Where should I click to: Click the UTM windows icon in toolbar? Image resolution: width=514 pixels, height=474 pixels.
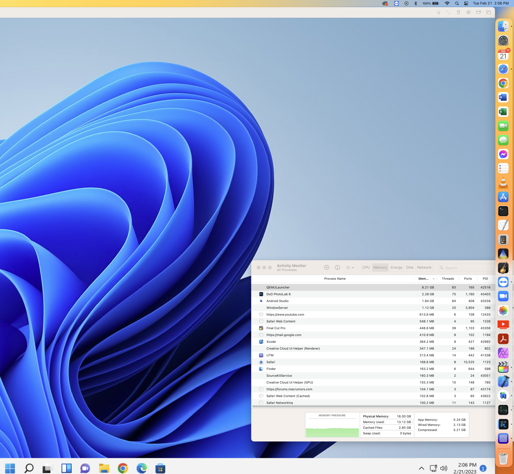tap(488, 12)
